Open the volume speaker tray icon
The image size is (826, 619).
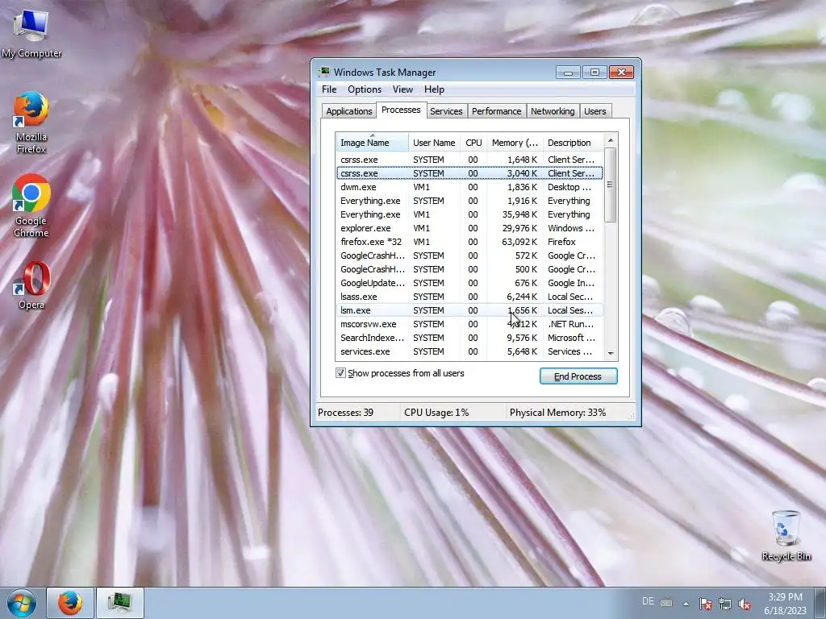(745, 604)
